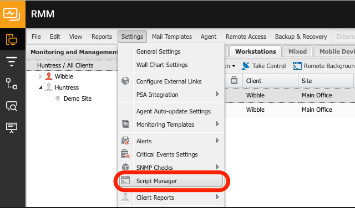
Task: Open the devices dashboard sidebar icon
Action: pos(12,39)
